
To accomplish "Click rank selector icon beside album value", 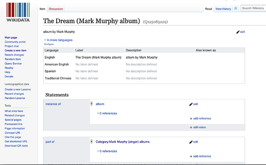I will [x=92, y=104].
